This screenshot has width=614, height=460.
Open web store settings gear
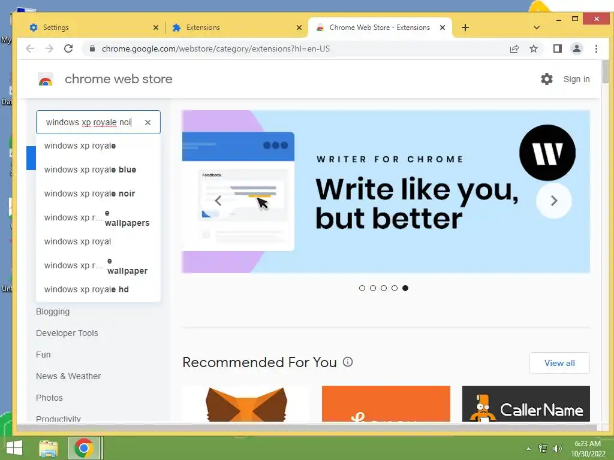(547, 79)
